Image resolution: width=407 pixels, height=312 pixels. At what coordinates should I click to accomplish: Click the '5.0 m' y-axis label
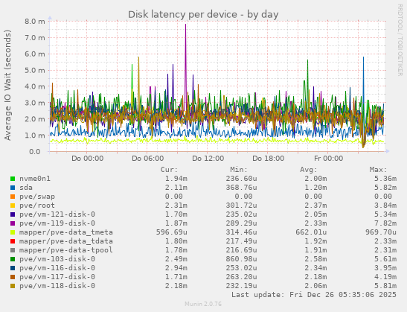pos(35,71)
